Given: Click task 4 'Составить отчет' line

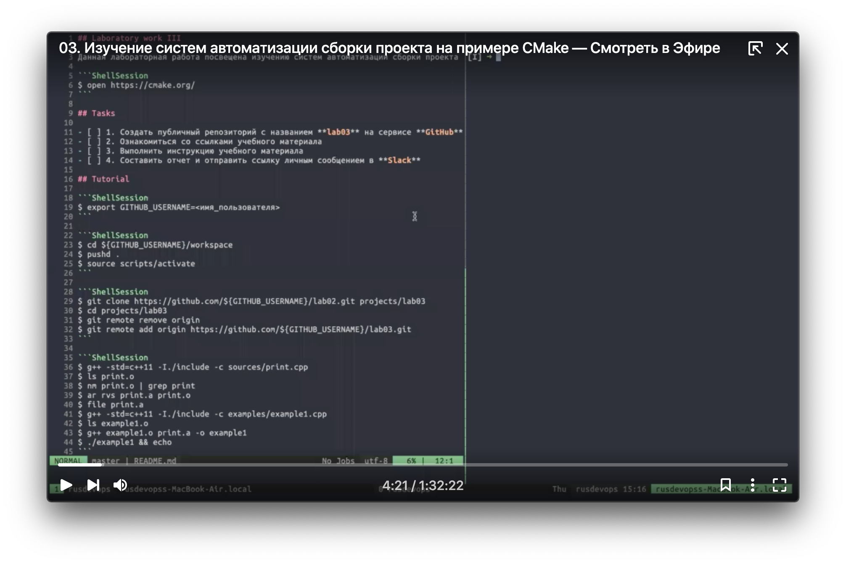Looking at the screenshot, I should tap(249, 160).
